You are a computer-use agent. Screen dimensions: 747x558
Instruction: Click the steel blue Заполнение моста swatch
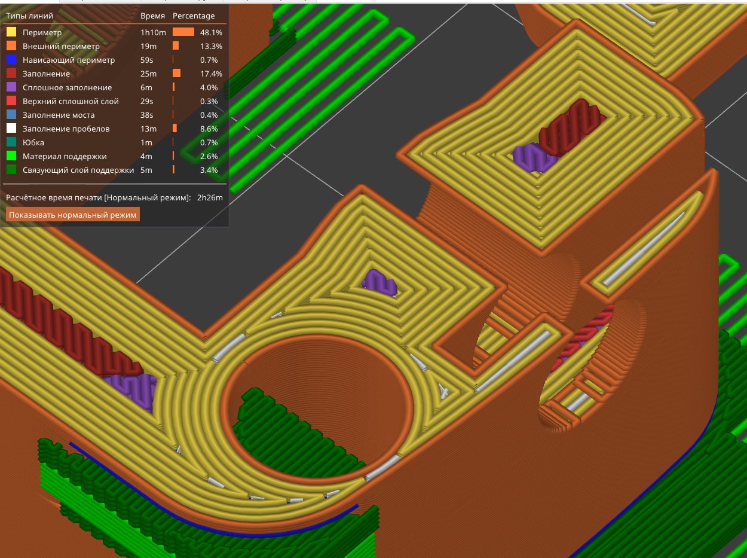(11, 115)
